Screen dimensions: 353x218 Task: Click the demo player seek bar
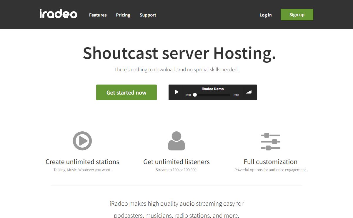pos(212,95)
